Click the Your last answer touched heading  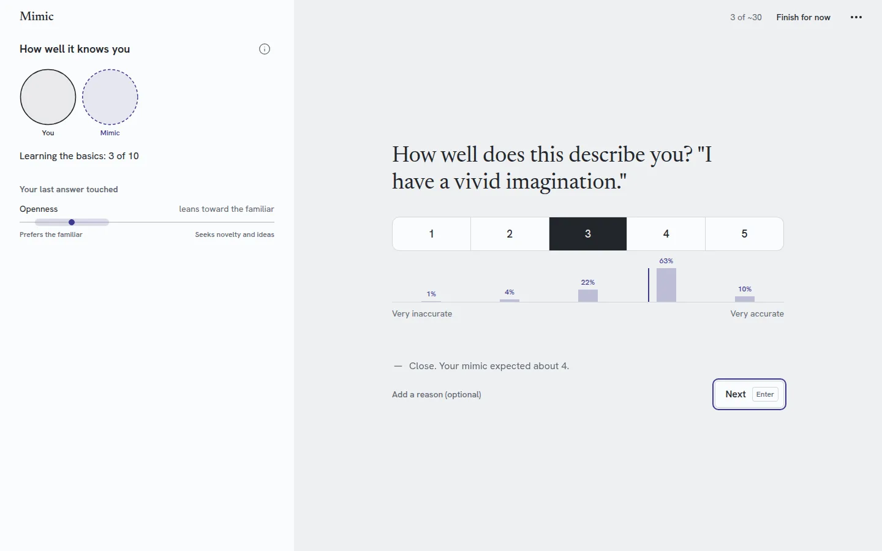pyautogui.click(x=69, y=189)
